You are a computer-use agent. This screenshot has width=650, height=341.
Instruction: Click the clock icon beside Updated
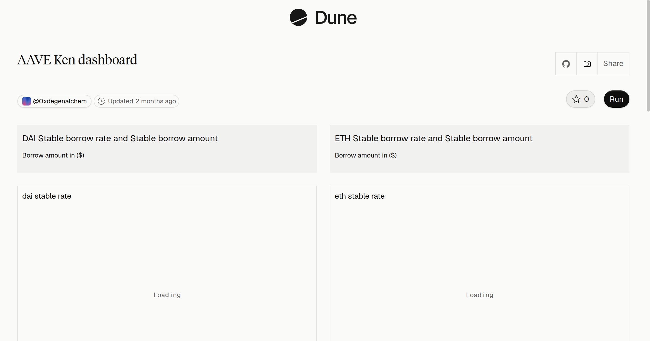101,101
